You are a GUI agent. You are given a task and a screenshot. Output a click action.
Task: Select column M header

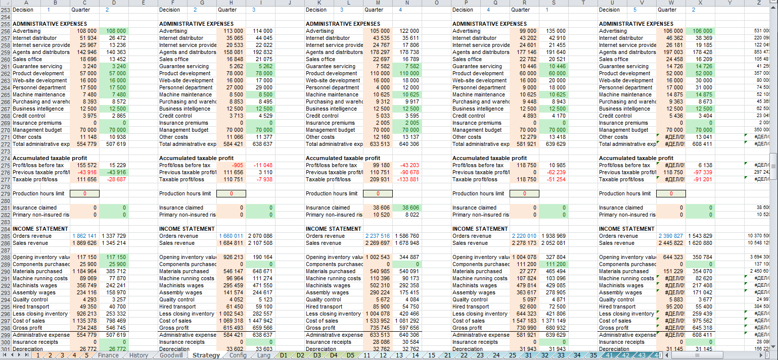[378, 3]
